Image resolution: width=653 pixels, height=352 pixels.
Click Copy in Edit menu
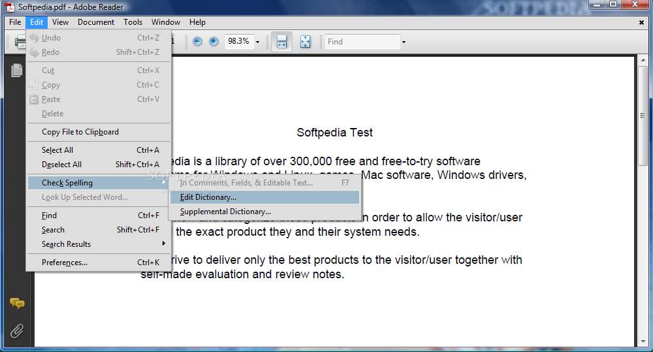click(x=99, y=85)
